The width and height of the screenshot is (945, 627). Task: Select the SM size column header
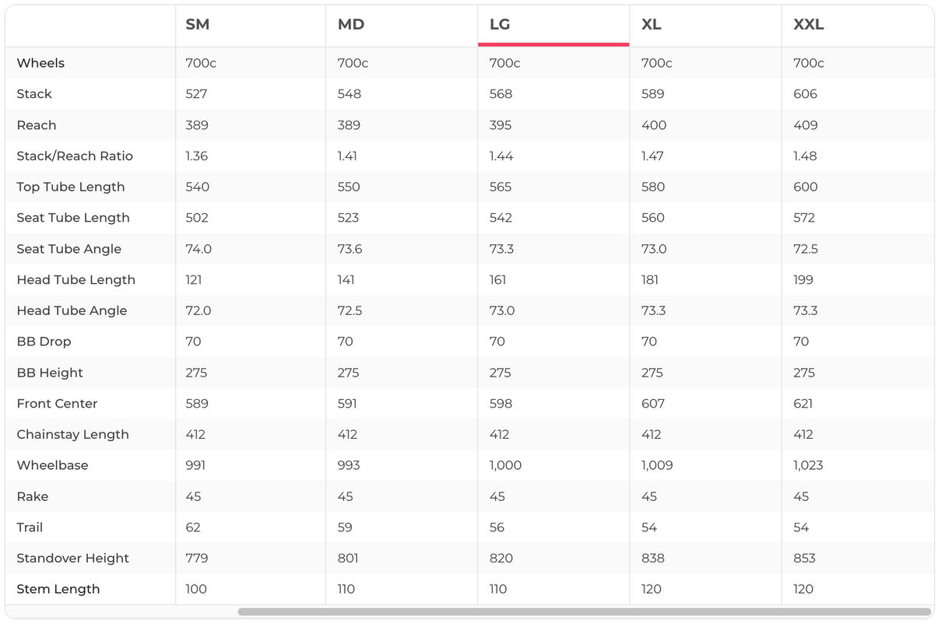tap(198, 25)
